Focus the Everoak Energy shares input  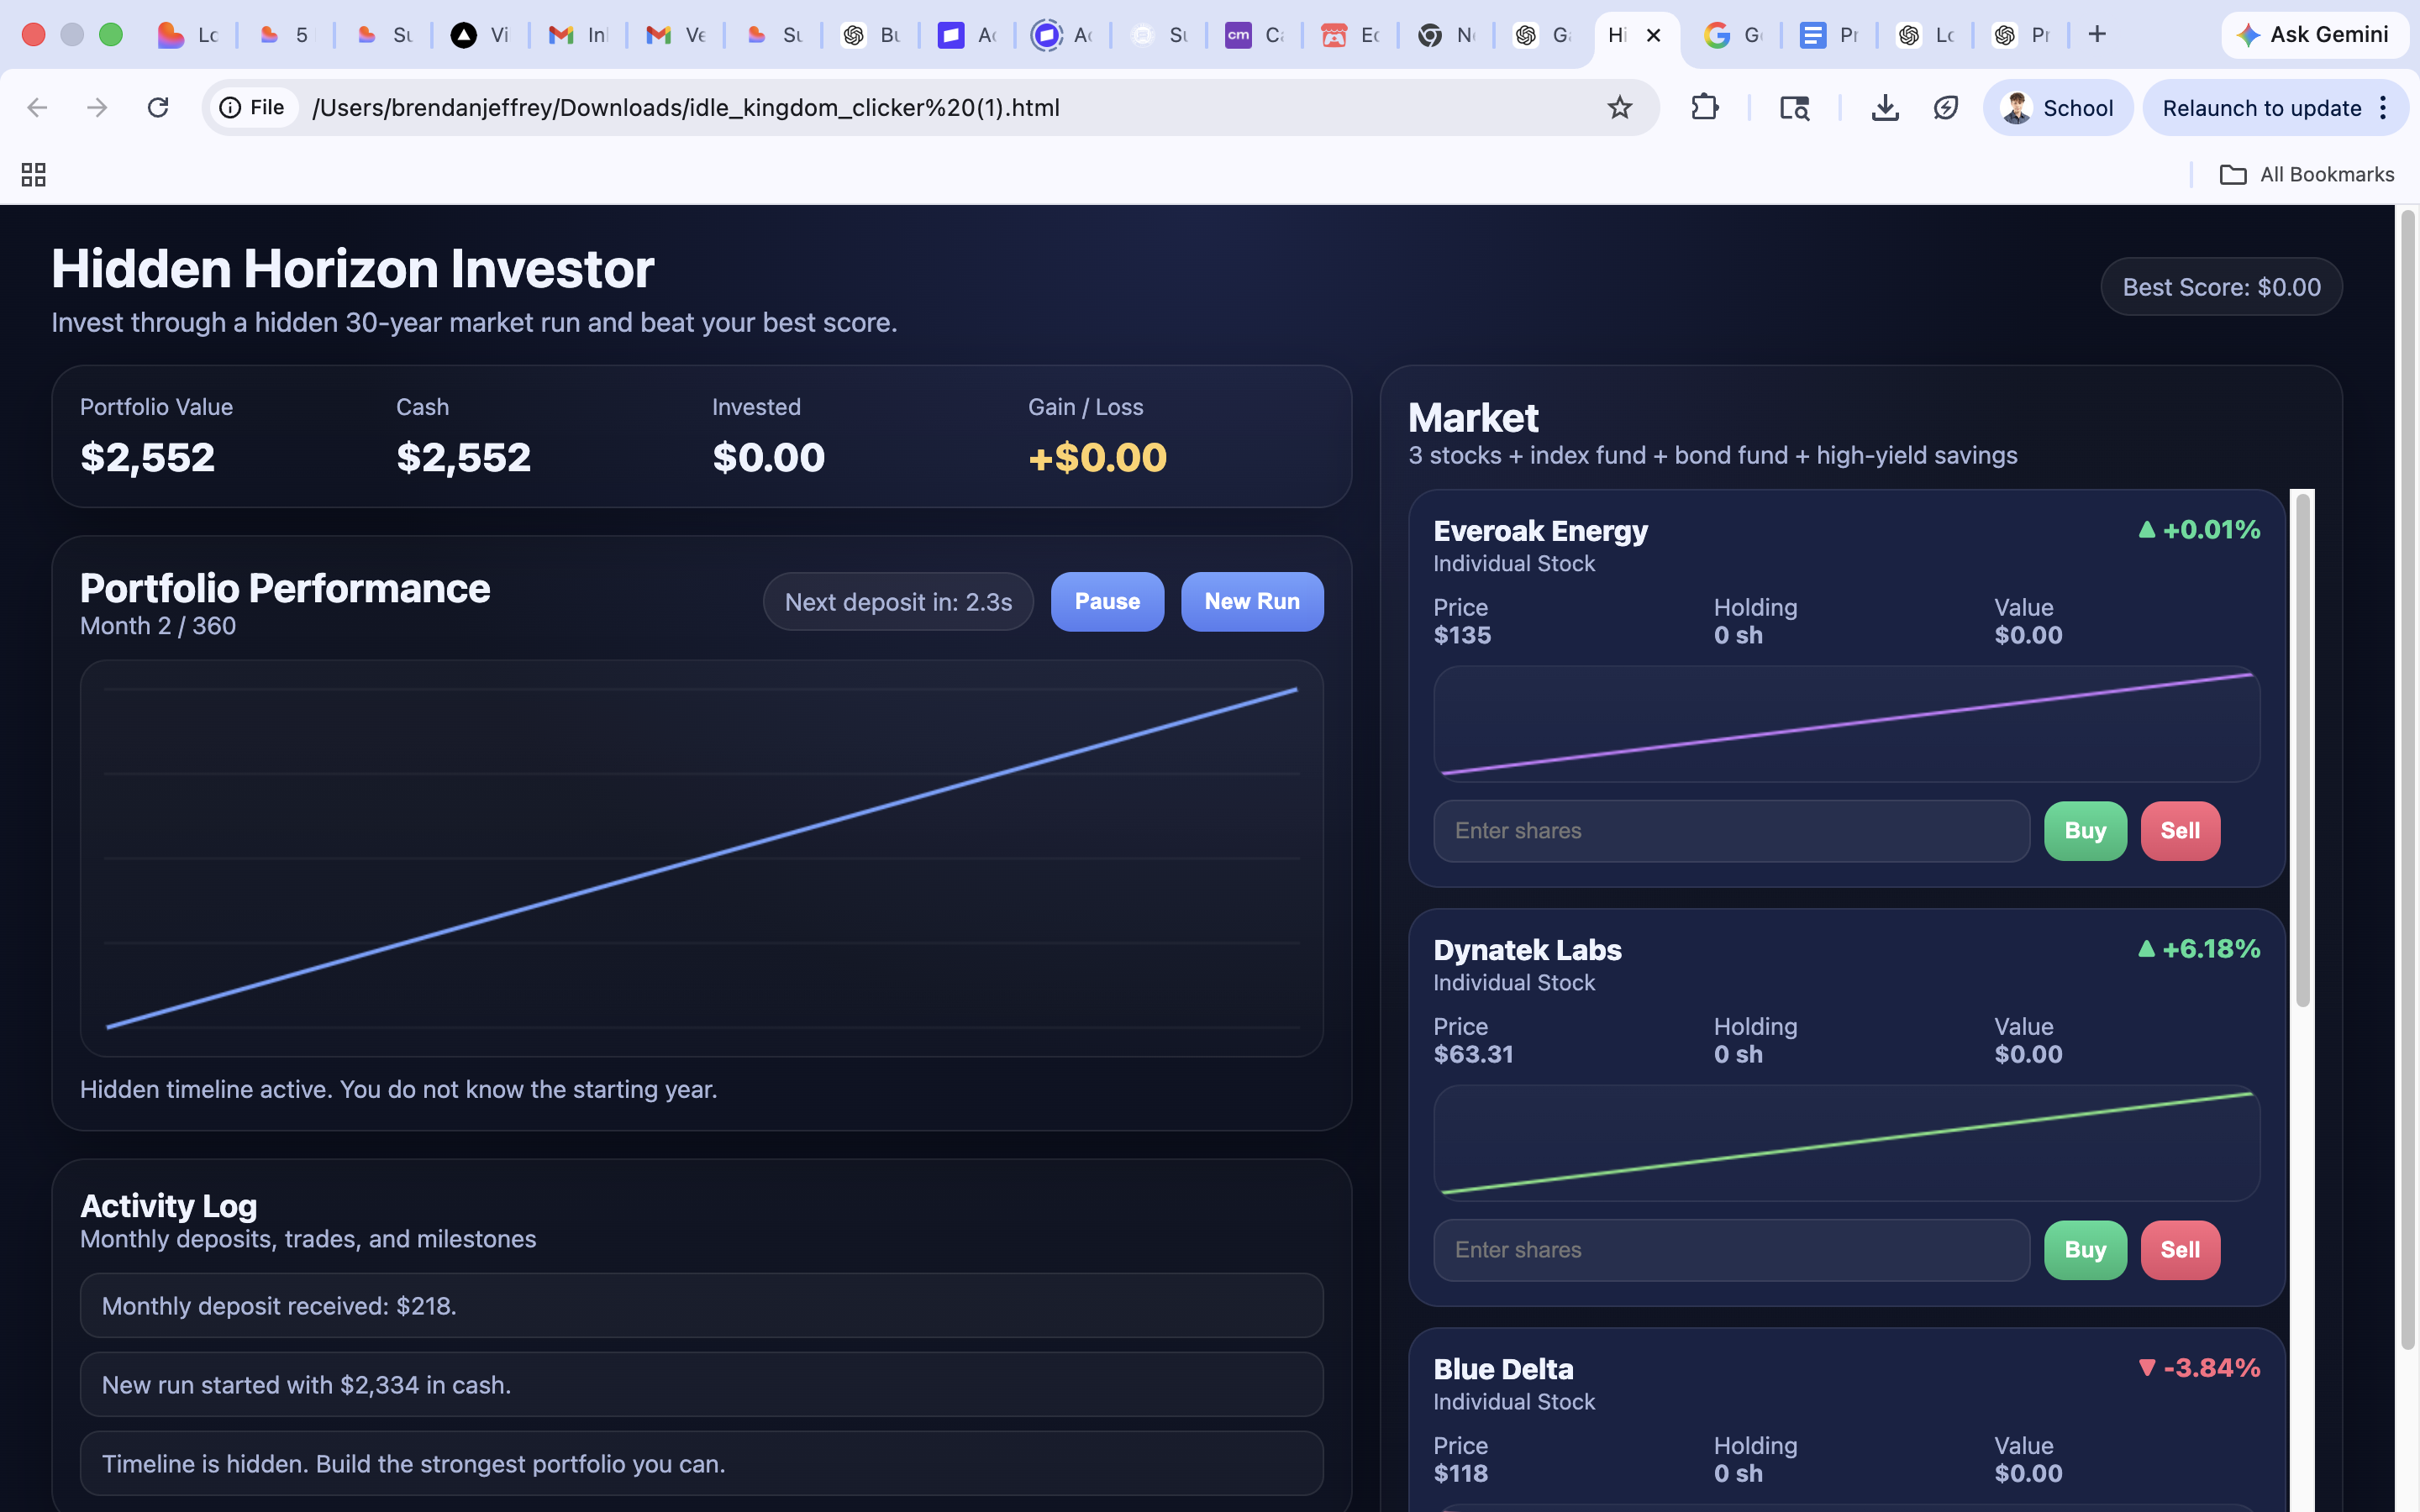click(x=1730, y=830)
